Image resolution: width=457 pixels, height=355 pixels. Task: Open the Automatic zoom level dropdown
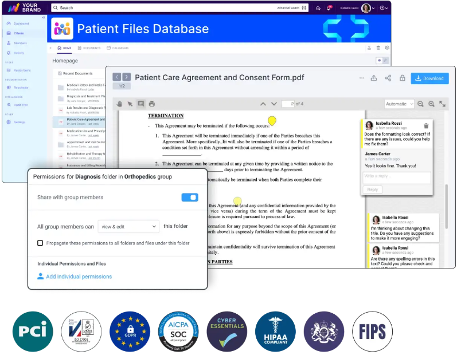(399, 104)
